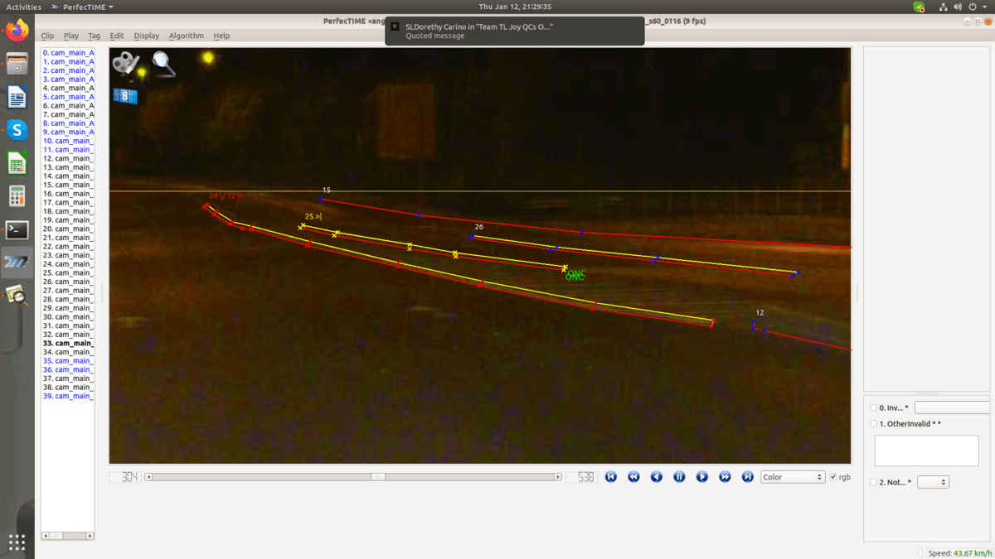Open the Display menu
The width and height of the screenshot is (995, 559).
pos(146,36)
